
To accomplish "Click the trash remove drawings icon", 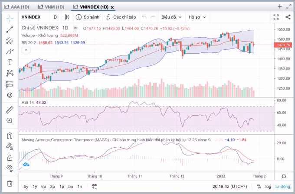I will (x=10, y=184).
